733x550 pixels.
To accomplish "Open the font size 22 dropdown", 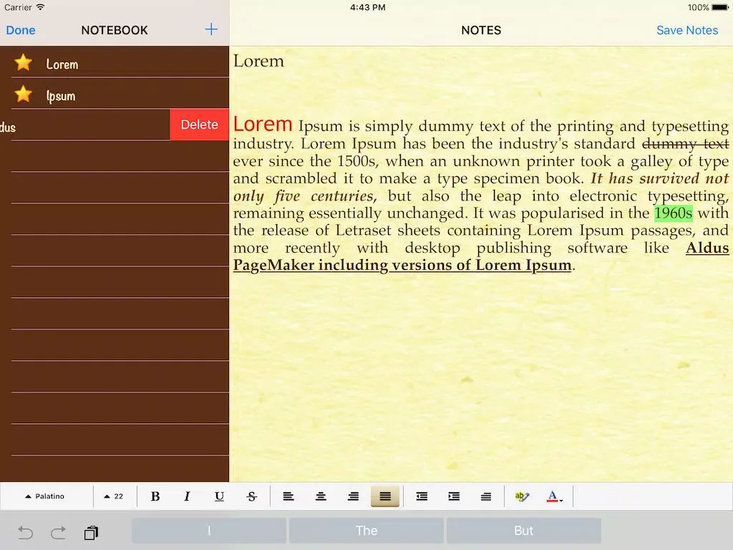I will [x=114, y=496].
